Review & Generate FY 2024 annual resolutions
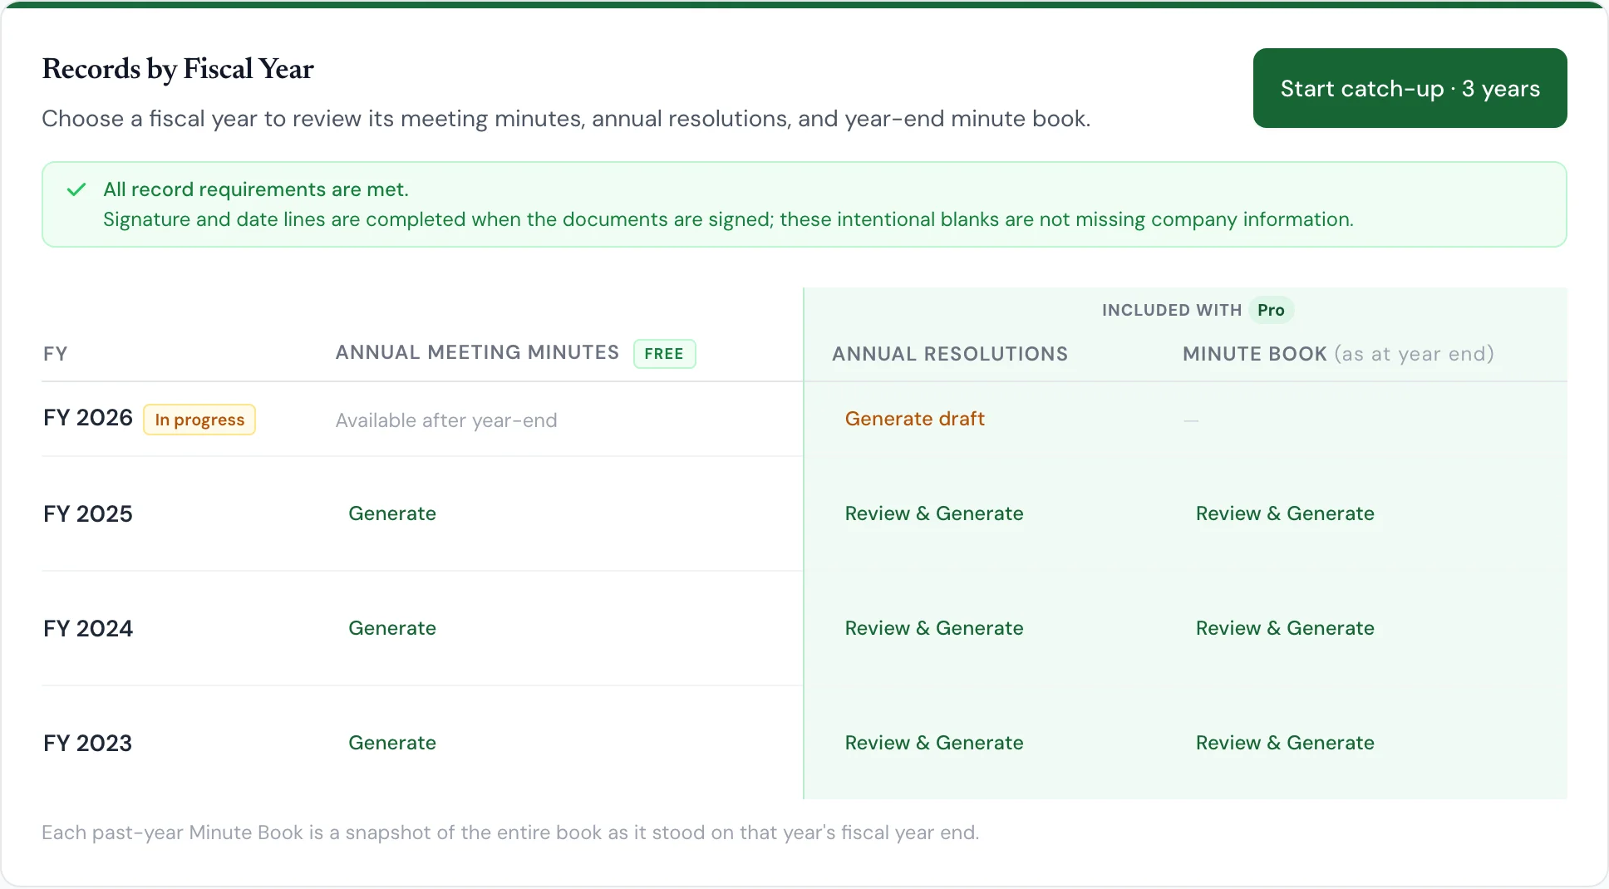Image resolution: width=1609 pixels, height=889 pixels. click(934, 628)
